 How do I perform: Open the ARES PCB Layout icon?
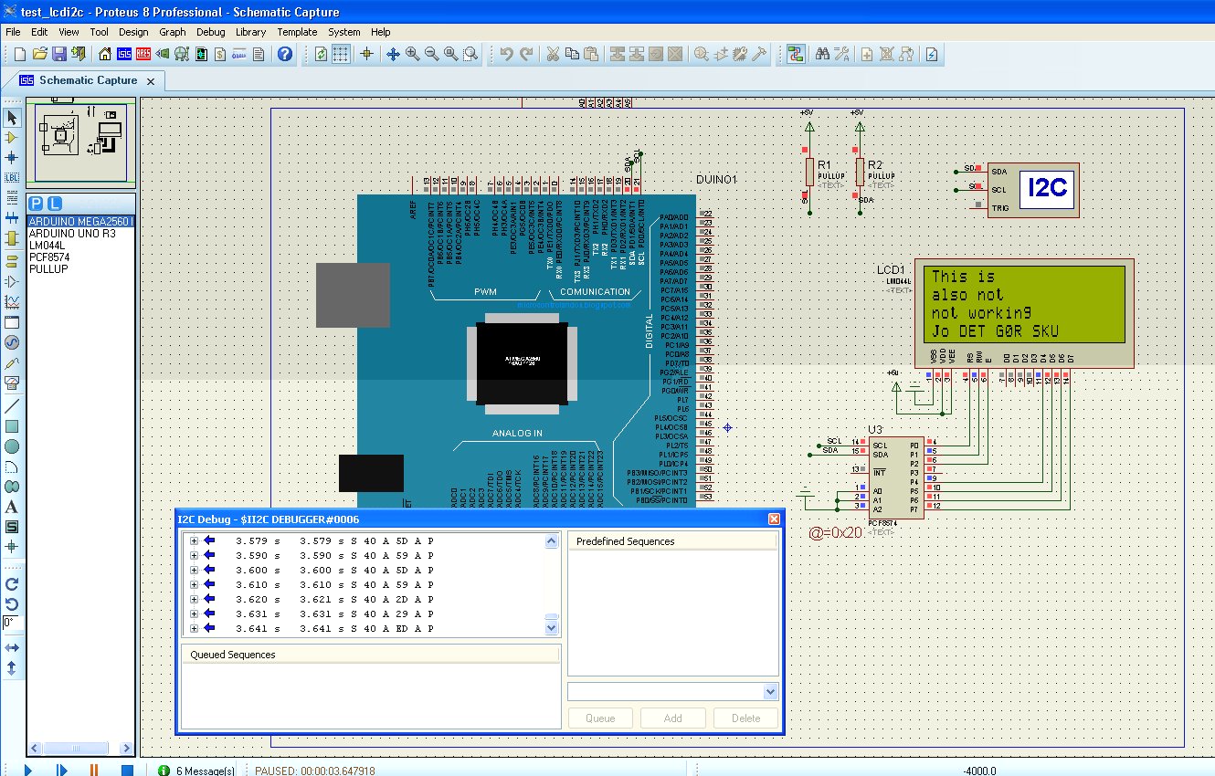click(143, 55)
